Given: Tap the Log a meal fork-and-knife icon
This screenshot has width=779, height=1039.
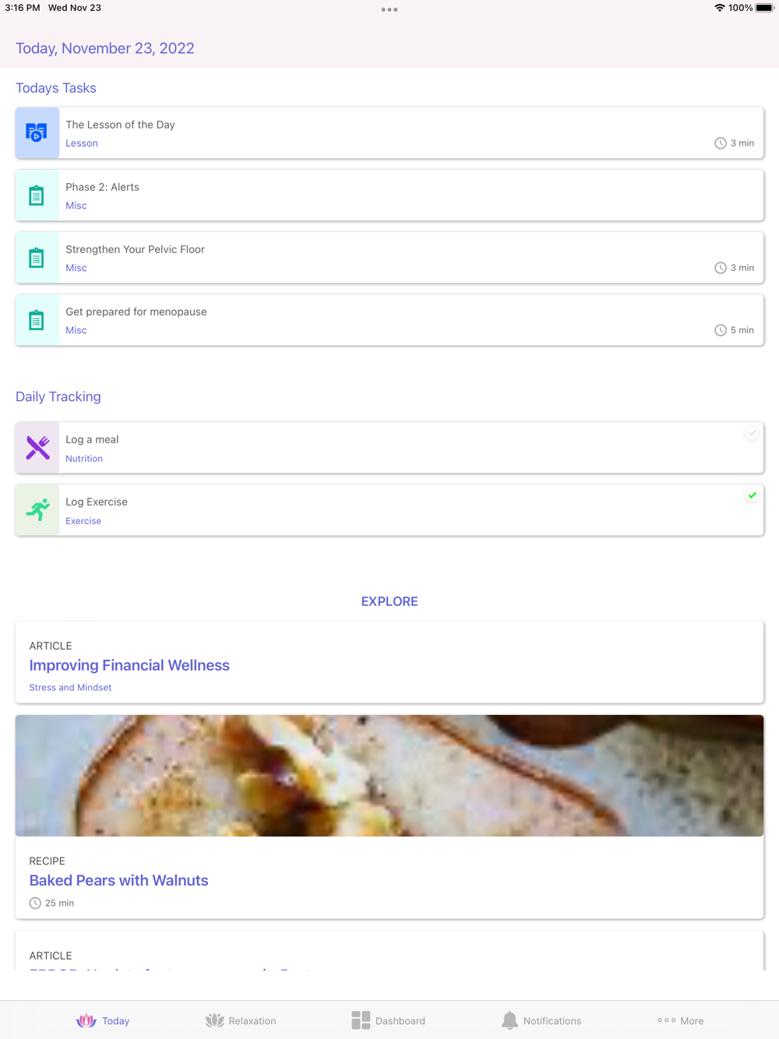Looking at the screenshot, I should [37, 448].
